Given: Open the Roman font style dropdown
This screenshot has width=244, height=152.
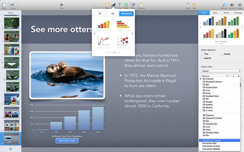Looking at the screenshot, I should [x=215, y=76].
